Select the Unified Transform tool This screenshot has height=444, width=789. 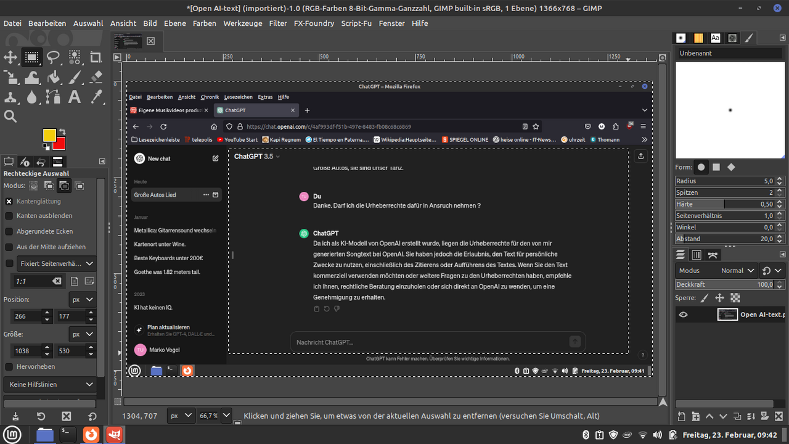(10, 78)
